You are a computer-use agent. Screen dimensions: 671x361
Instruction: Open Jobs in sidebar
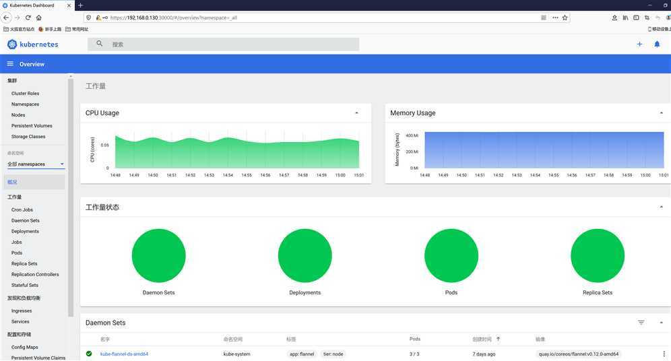point(16,242)
